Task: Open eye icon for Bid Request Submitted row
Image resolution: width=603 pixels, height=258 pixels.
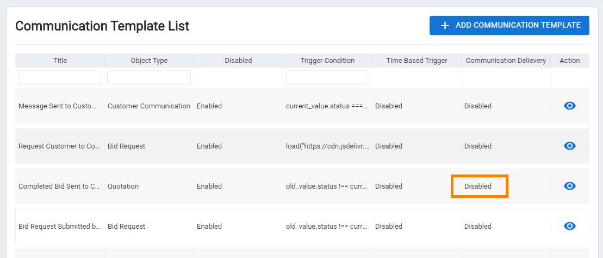Action: click(569, 226)
